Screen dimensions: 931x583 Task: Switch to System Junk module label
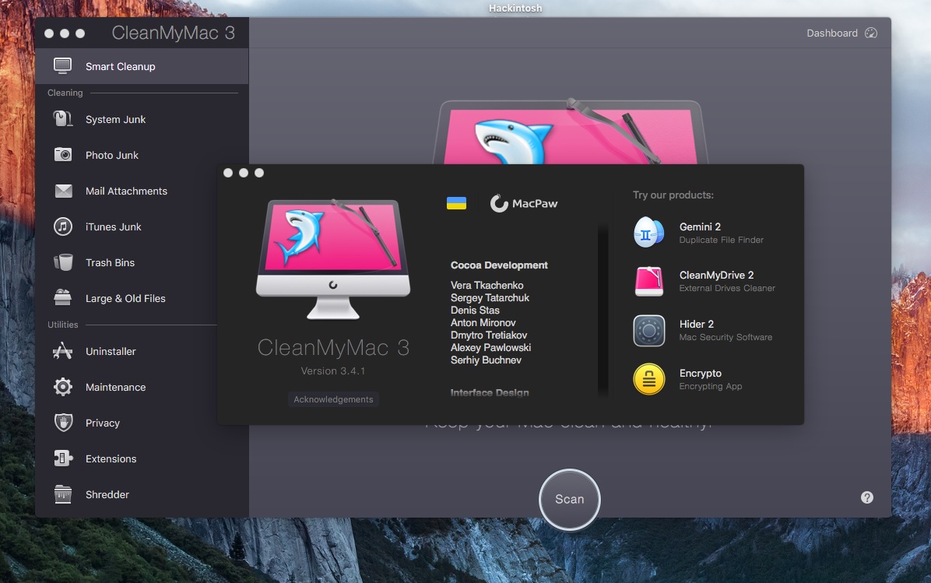coord(115,119)
